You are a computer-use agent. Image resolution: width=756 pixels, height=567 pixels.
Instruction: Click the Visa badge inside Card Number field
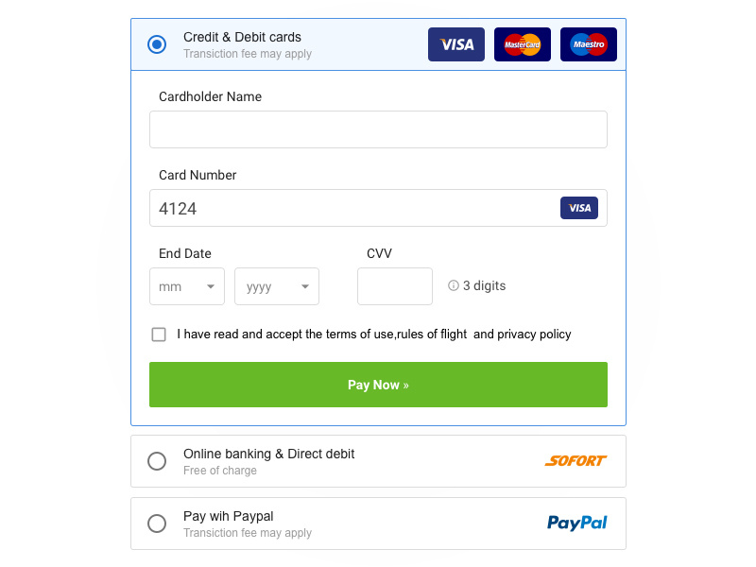tap(579, 208)
